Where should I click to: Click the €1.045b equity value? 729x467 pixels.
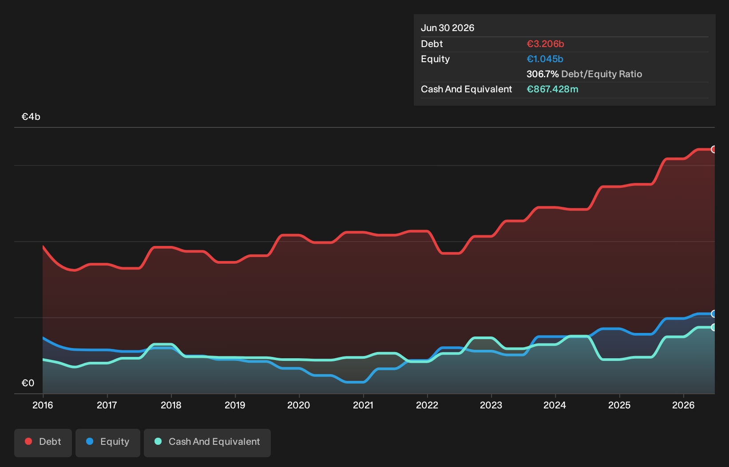pos(545,59)
